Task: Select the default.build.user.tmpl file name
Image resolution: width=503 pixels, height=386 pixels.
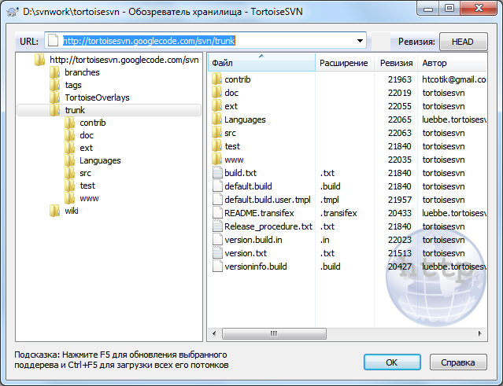Action: tap(268, 200)
